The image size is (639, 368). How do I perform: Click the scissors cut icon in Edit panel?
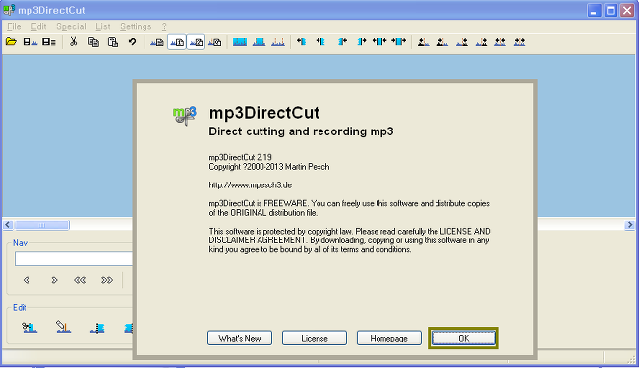pyautogui.click(x=29, y=327)
